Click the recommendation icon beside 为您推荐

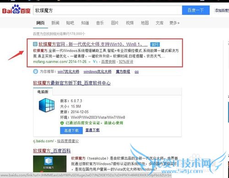(x=35, y=71)
